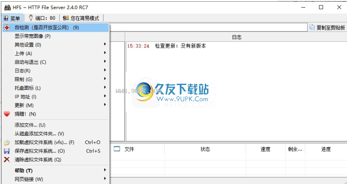Click the red cross self-test icon
Screen dimensions: 347x184
[7, 27]
